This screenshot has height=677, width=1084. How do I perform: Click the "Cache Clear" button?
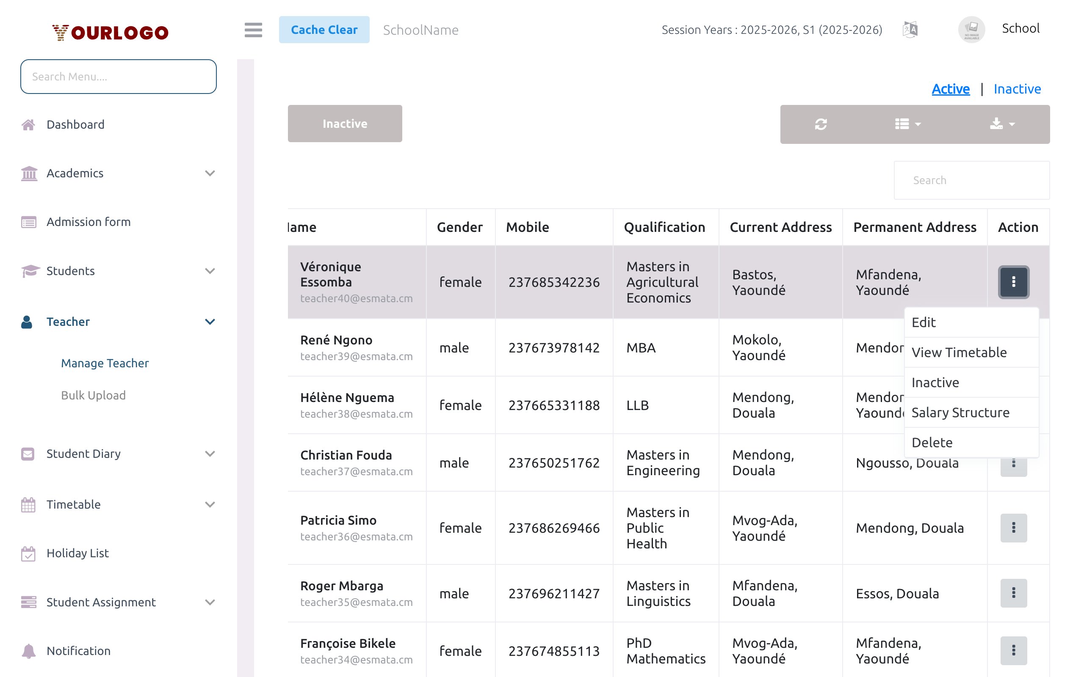(x=324, y=29)
